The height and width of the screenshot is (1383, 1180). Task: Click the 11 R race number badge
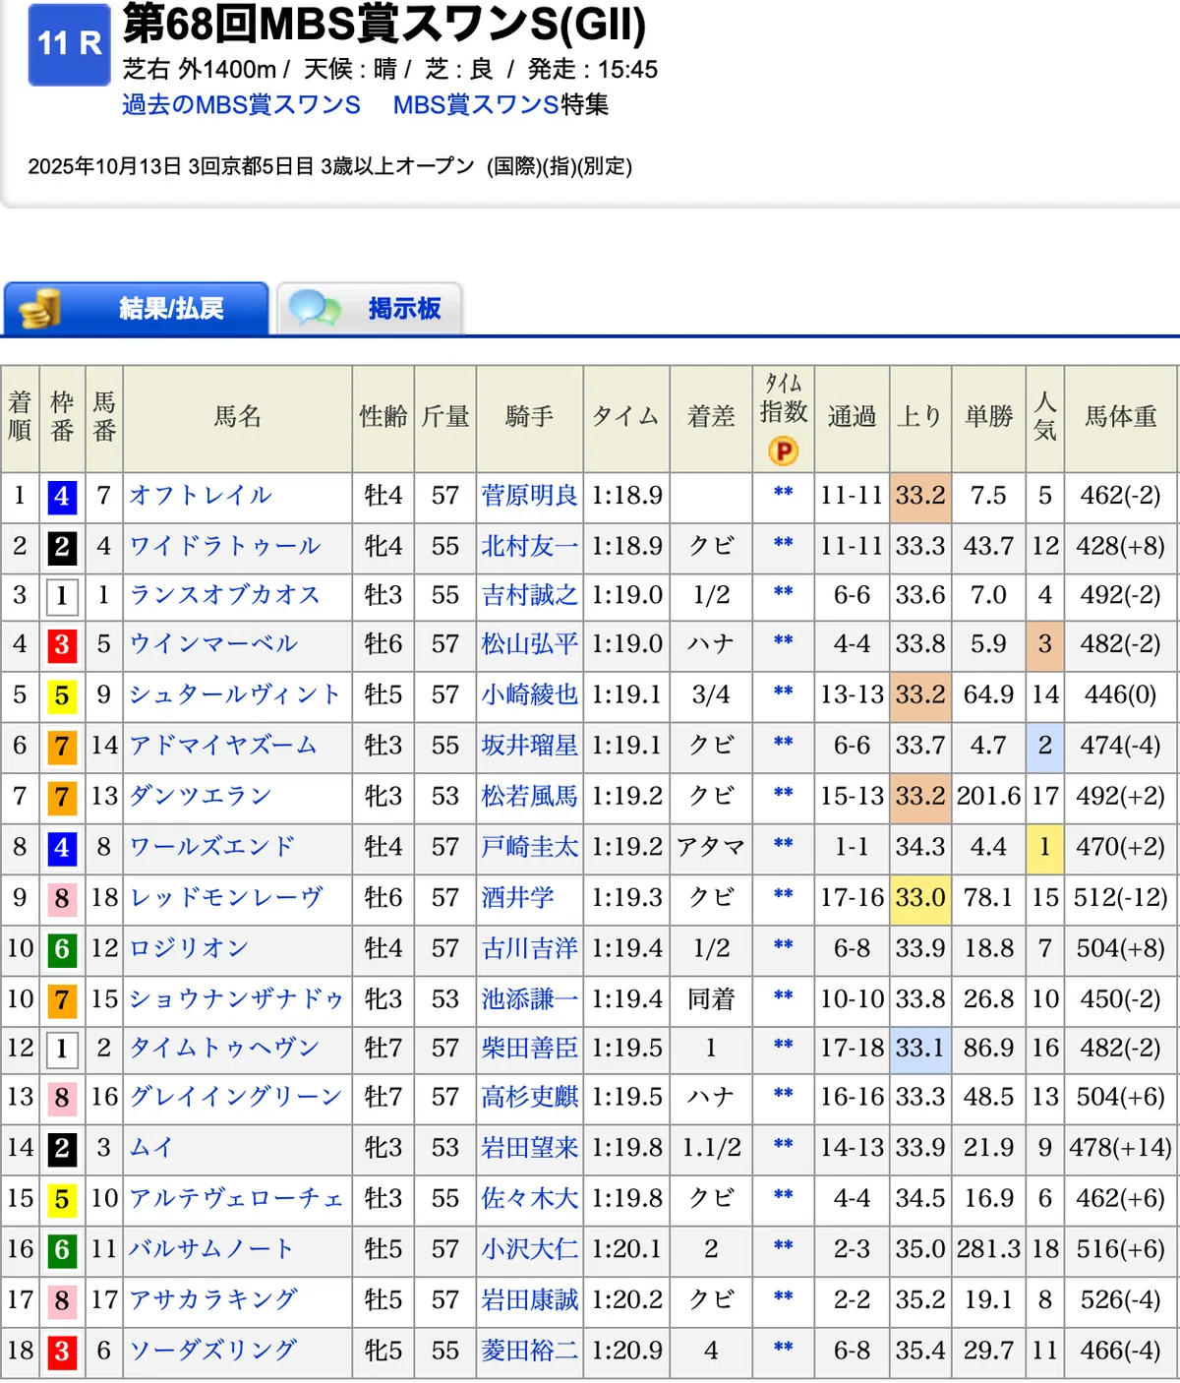(x=69, y=44)
